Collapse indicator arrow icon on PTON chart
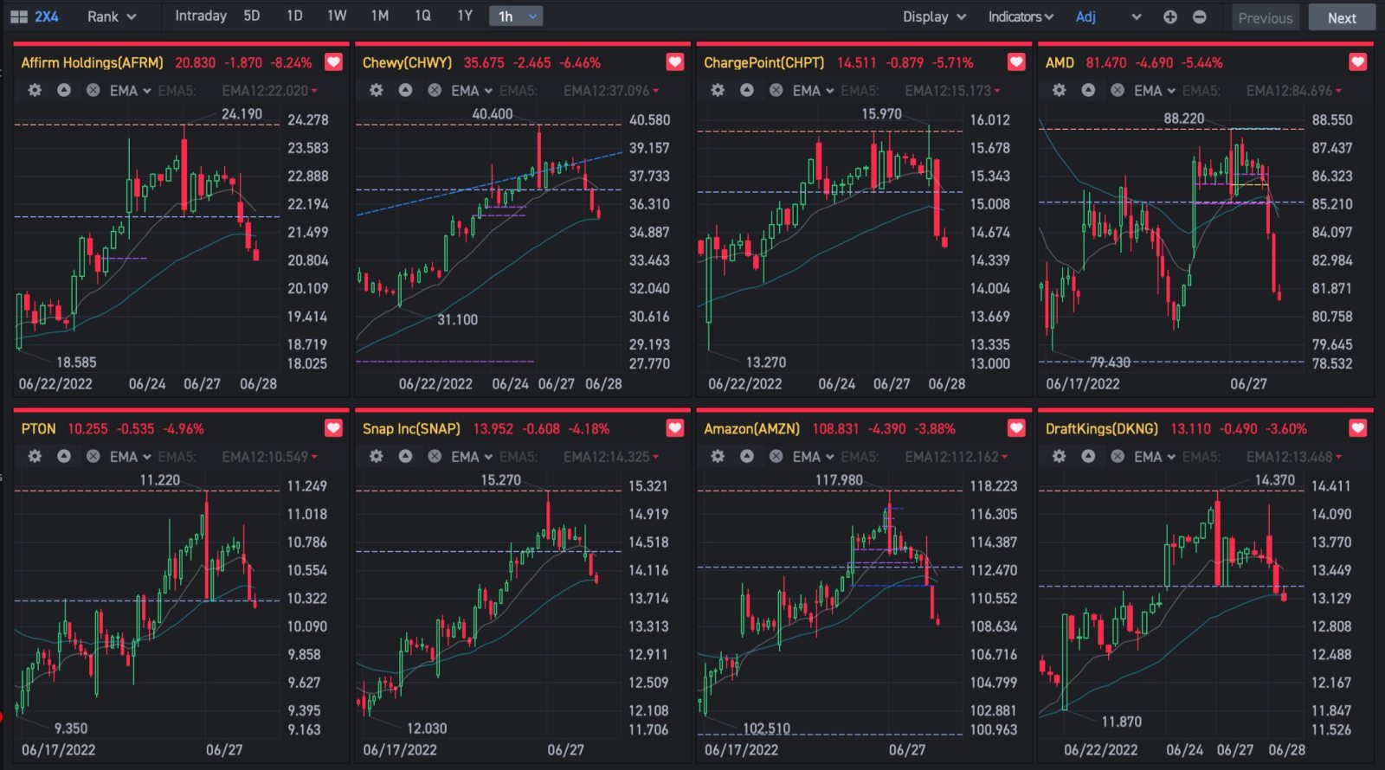 point(64,456)
